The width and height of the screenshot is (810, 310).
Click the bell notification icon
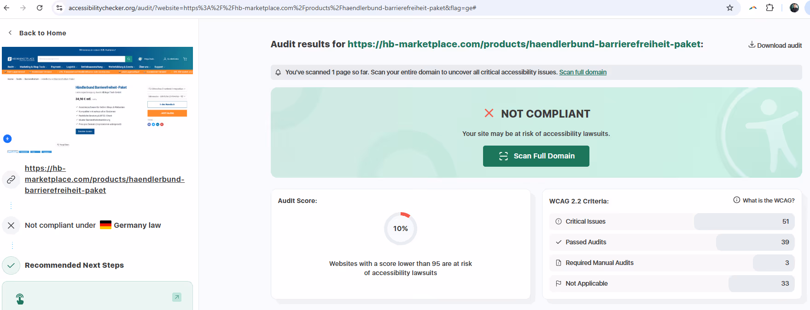point(278,72)
